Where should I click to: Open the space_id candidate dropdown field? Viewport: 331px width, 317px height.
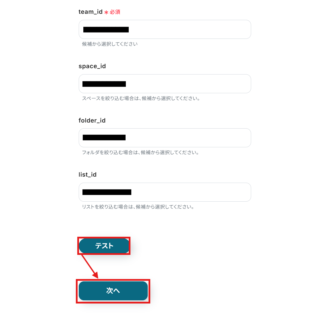tap(165, 84)
